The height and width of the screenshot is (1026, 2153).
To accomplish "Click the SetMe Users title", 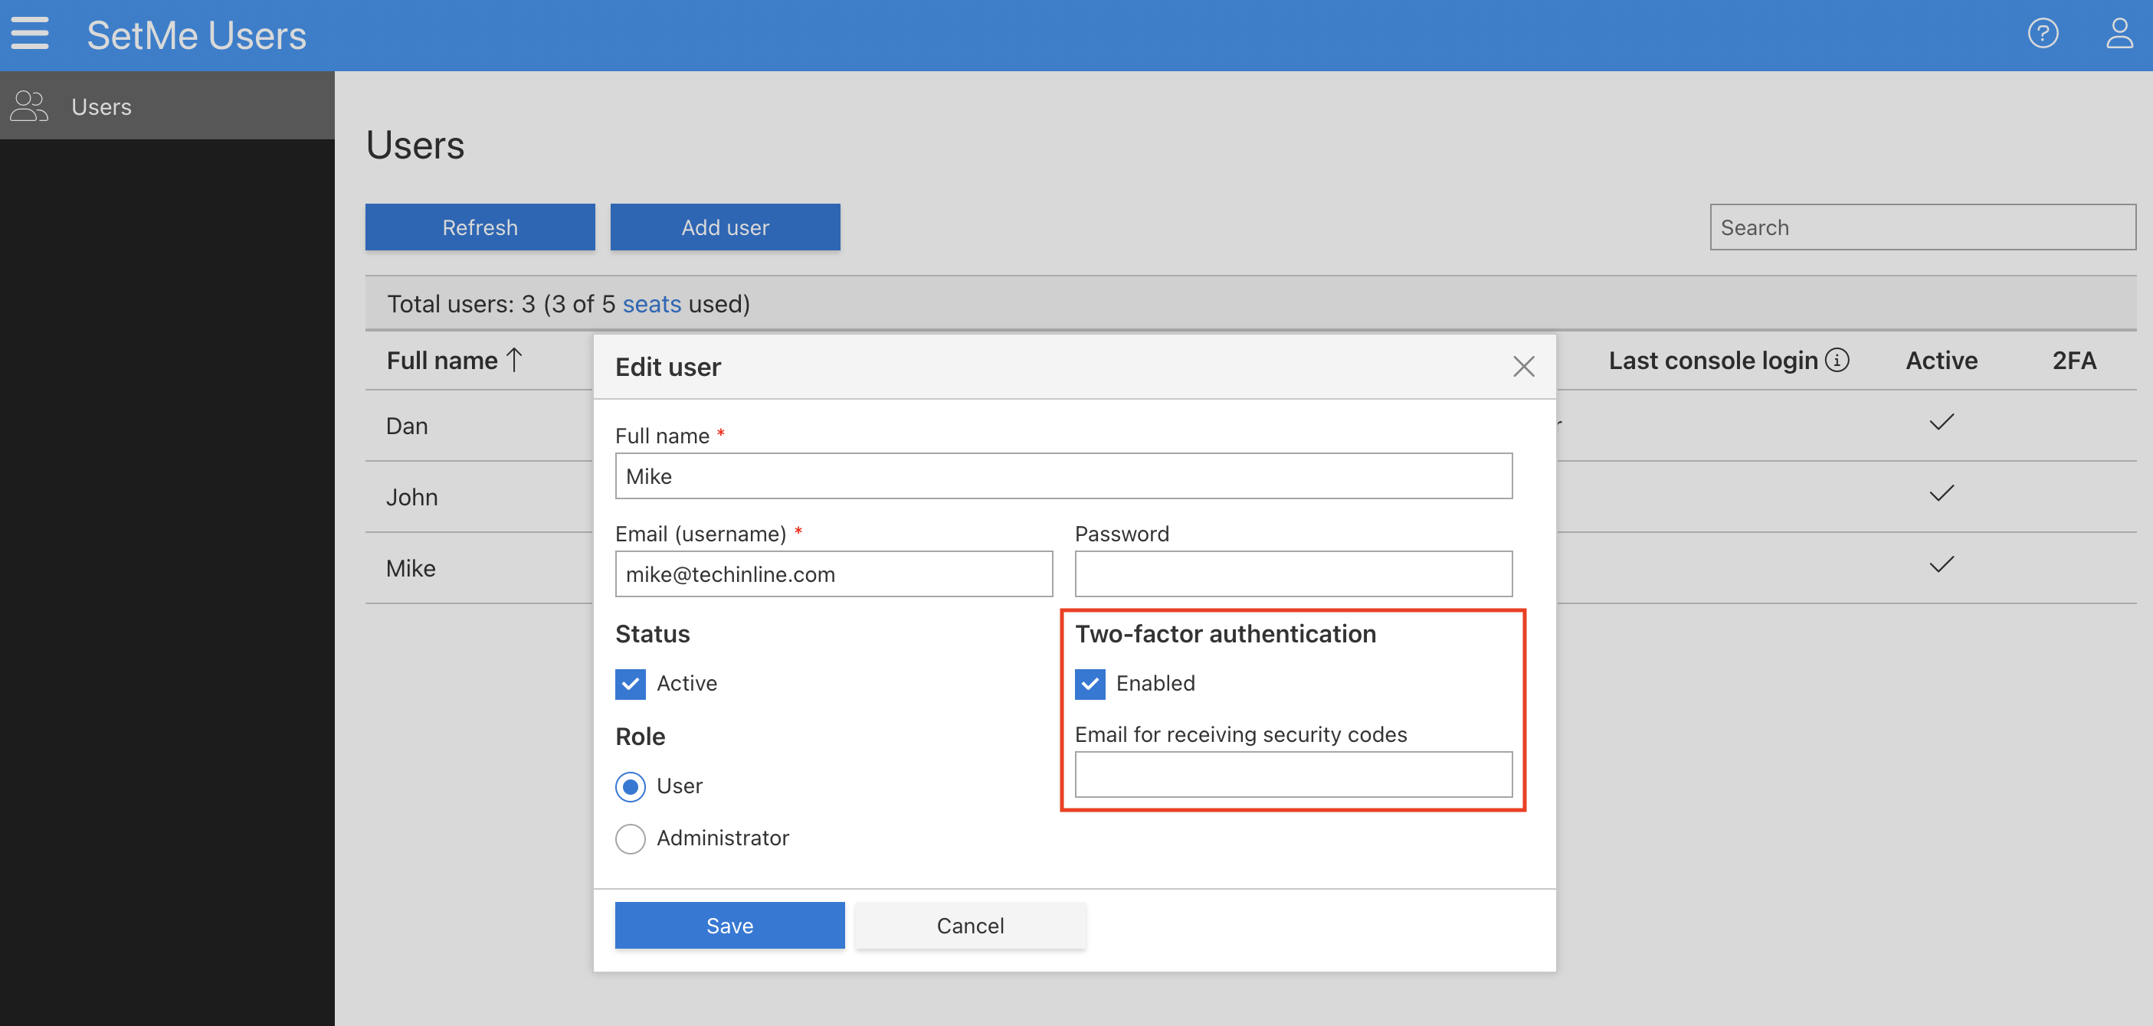I will [196, 35].
